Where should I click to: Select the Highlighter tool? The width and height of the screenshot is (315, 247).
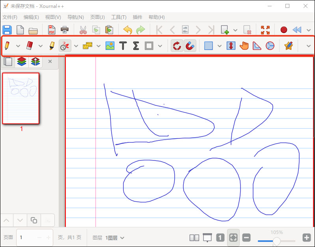[x=52, y=46]
